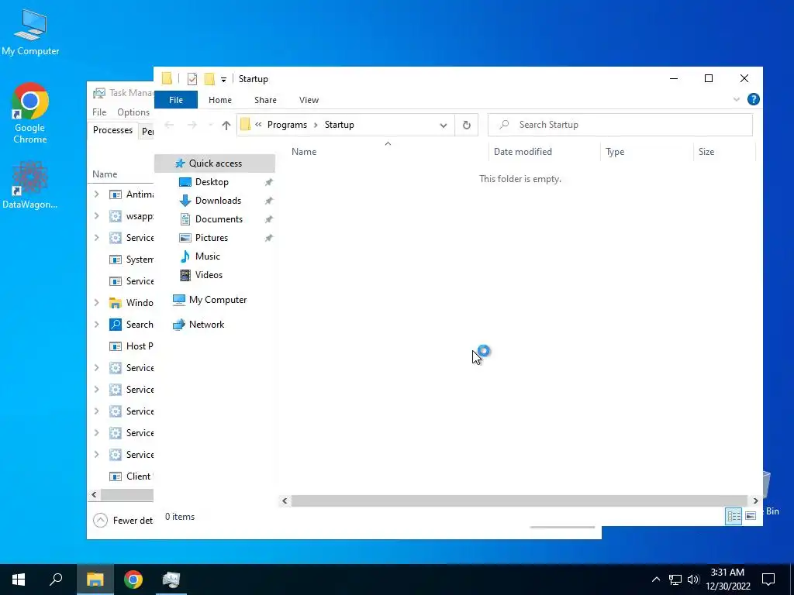Open the Windows Start menu
Screen dimensions: 794x595
point(19,580)
